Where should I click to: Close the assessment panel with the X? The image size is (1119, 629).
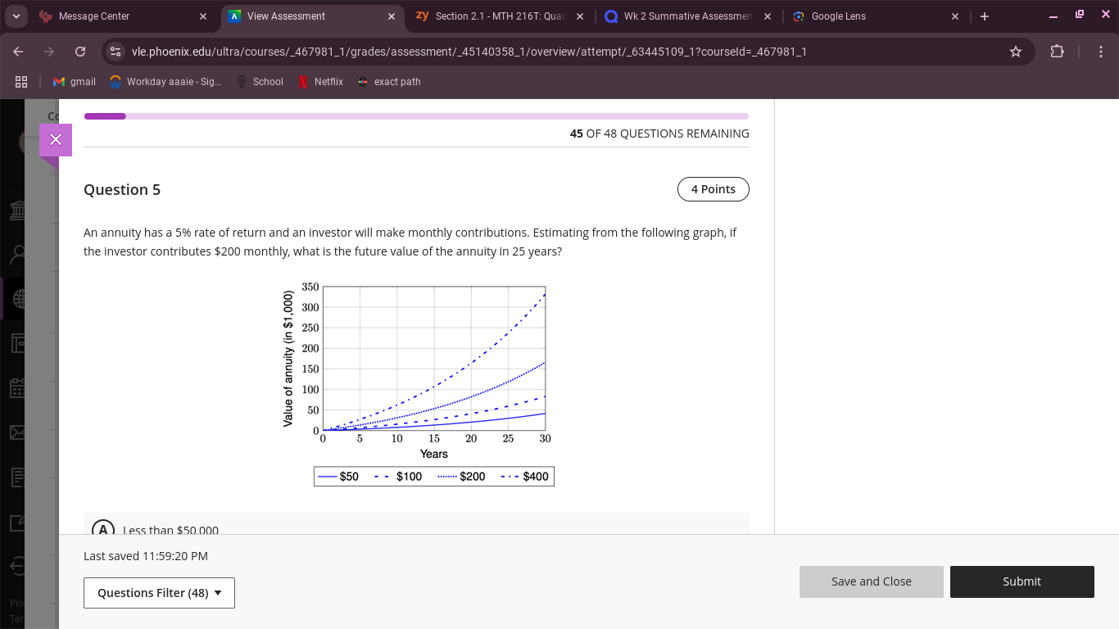coord(56,140)
